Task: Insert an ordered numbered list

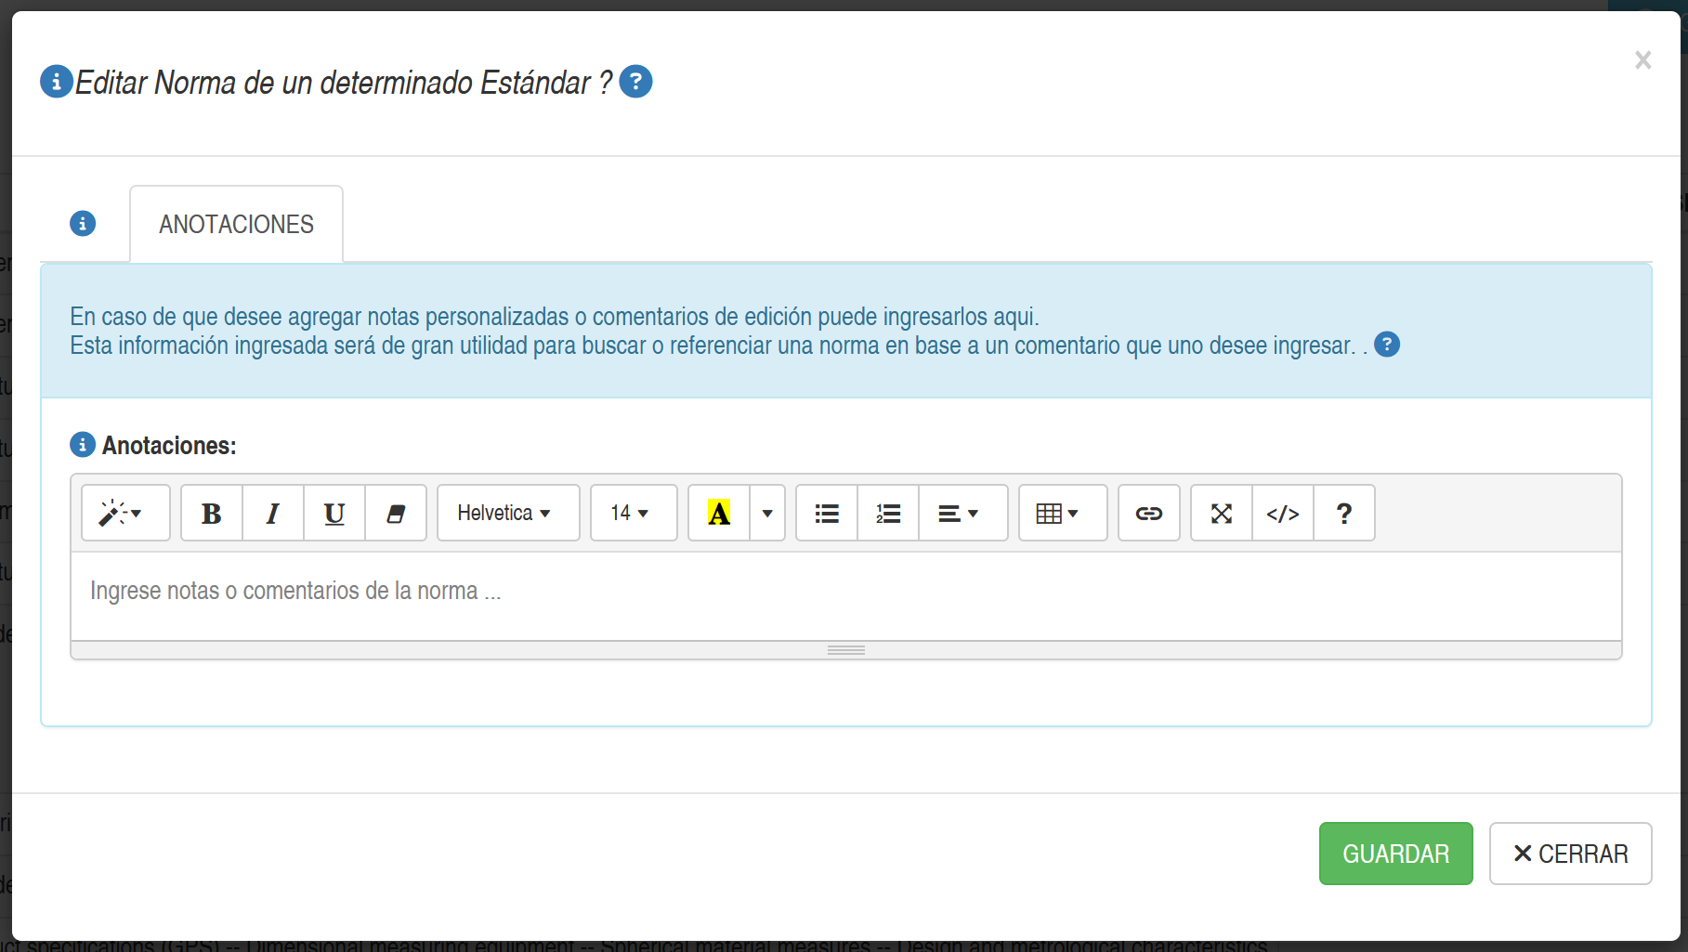Action: coord(888,514)
